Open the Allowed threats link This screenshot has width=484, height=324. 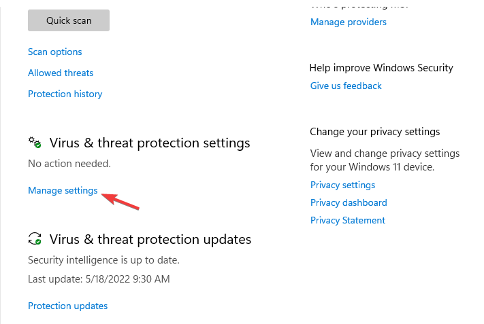click(x=61, y=73)
